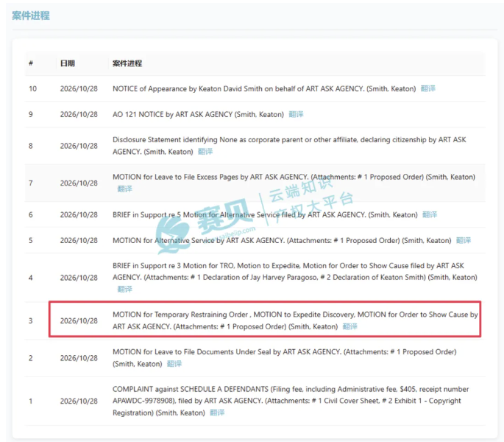The height and width of the screenshot is (442, 504).
Task: Click 翻译 for Documents Under Seal motion
Action: click(x=174, y=364)
